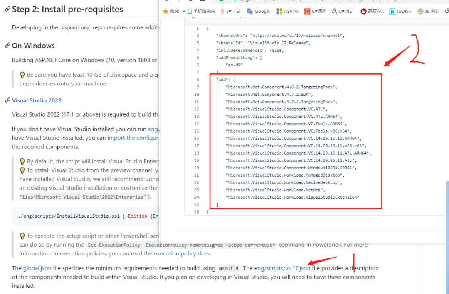The width and height of the screenshot is (449, 294).
Task: Open the C#调用 bookmark
Action: point(315,11)
